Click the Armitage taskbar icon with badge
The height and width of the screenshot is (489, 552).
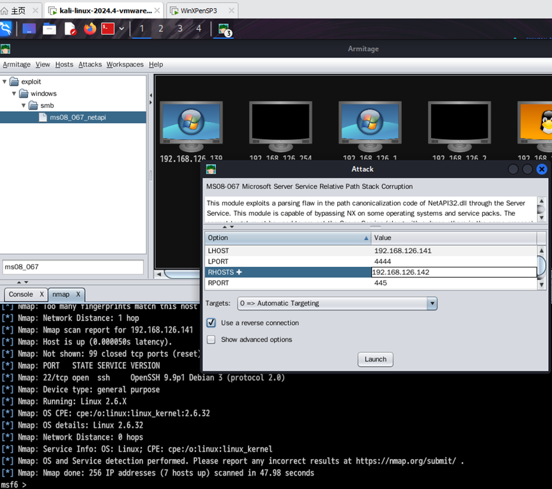pos(224,29)
